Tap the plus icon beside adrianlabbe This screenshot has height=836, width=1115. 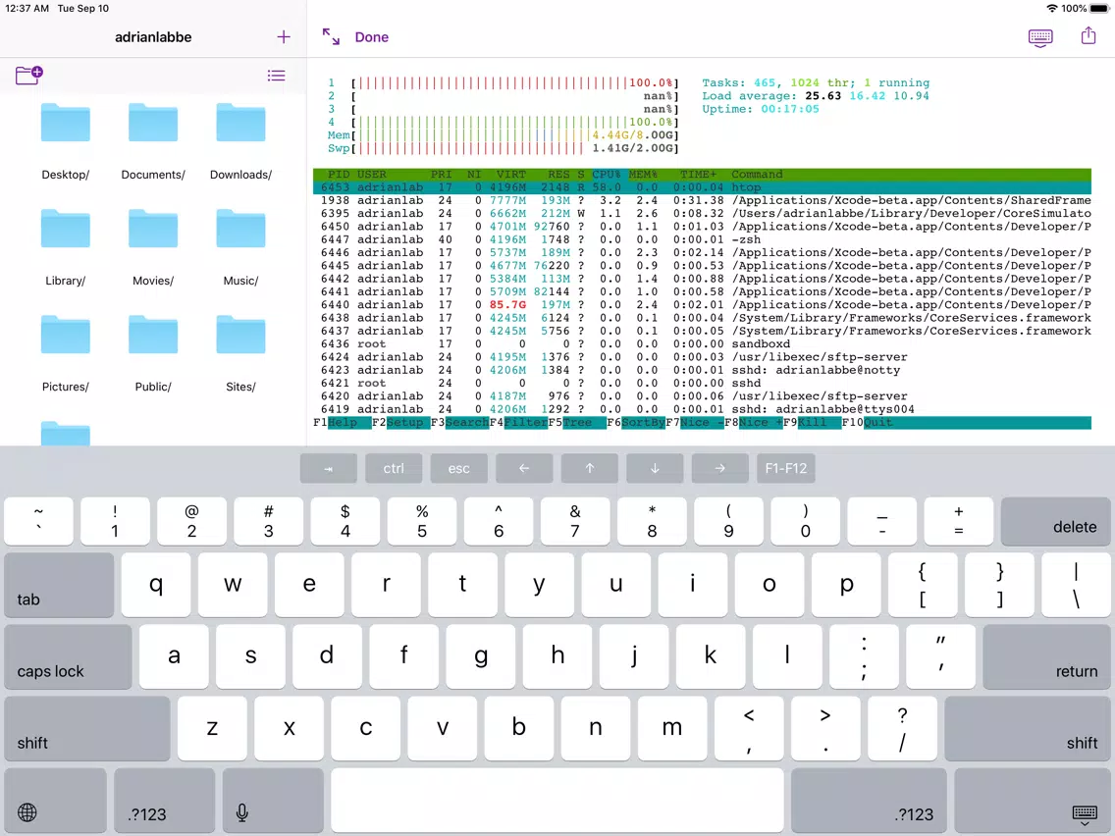click(283, 37)
